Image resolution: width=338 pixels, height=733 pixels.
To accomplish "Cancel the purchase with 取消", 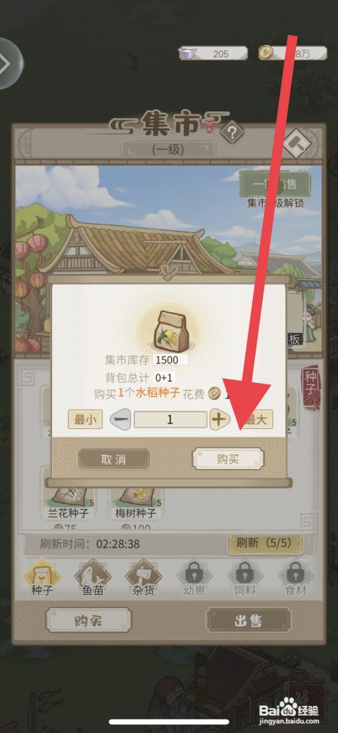I will pyautogui.click(x=114, y=459).
